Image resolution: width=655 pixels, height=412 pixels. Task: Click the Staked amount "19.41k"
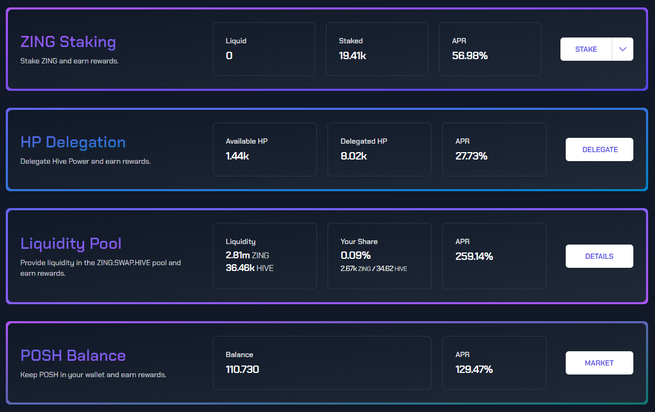pos(352,55)
